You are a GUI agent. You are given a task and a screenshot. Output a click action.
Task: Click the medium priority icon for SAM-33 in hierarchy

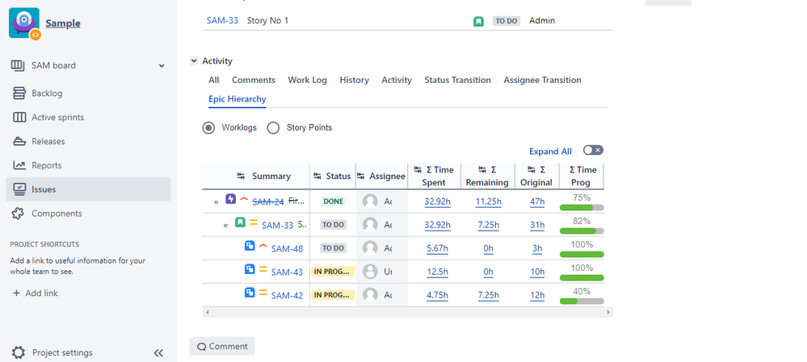[253, 223]
